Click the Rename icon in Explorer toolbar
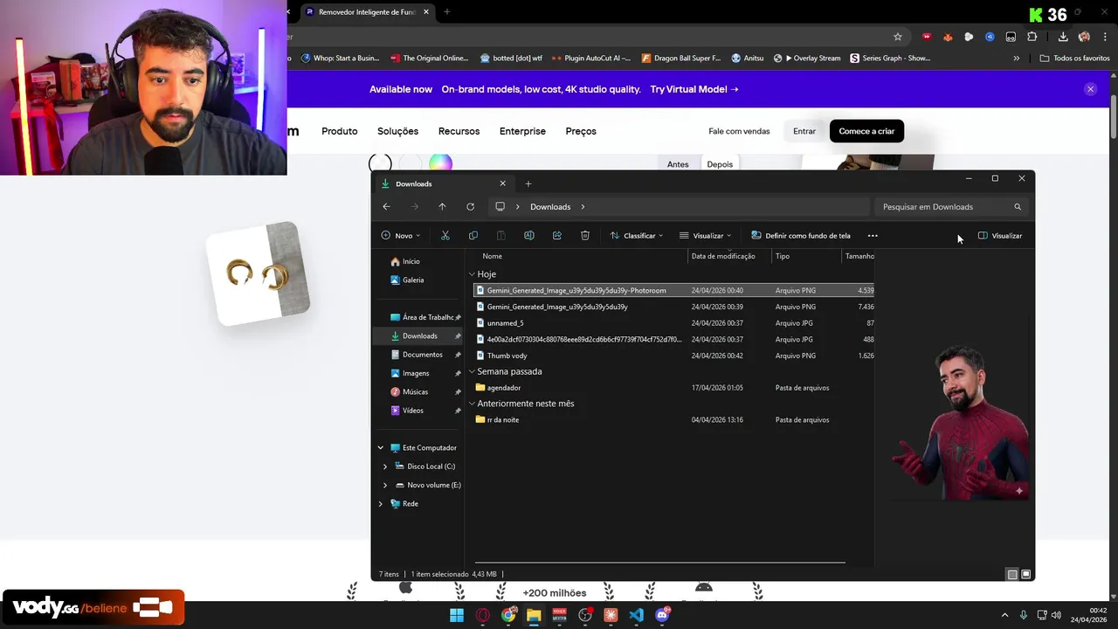Viewport: 1118px width, 629px height. (x=528, y=236)
